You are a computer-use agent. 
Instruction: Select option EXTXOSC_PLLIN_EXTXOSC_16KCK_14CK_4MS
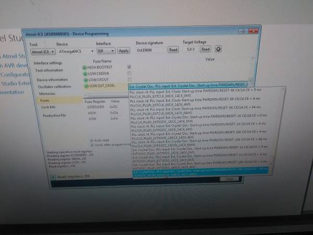point(200,164)
